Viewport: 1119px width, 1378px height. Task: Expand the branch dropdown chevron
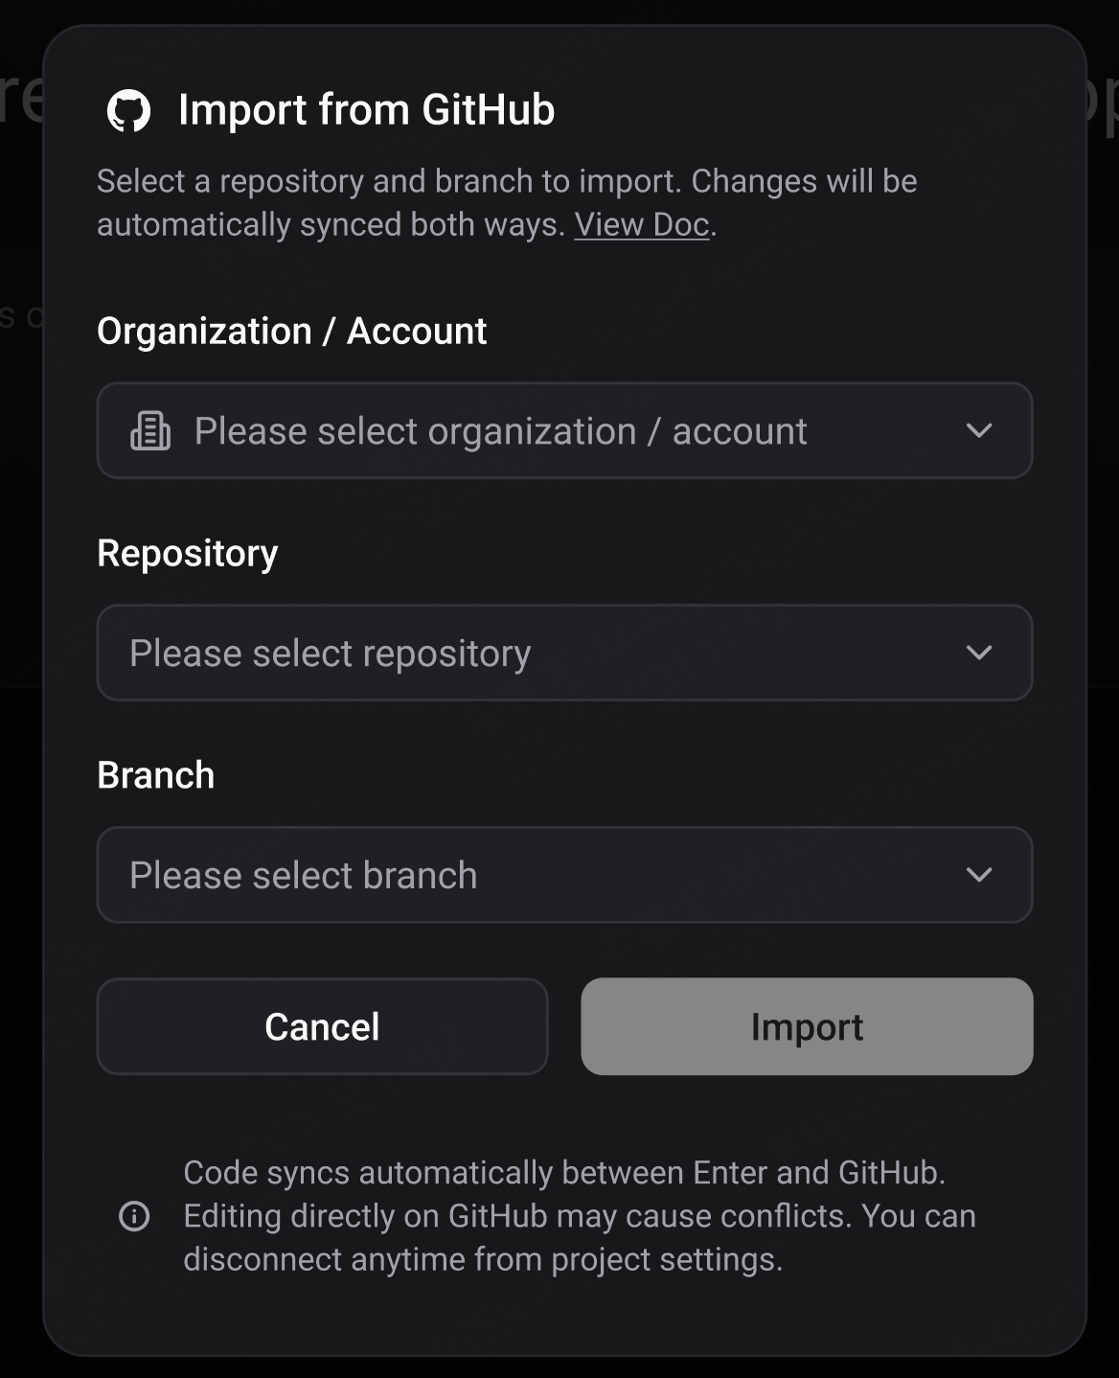pos(979,875)
